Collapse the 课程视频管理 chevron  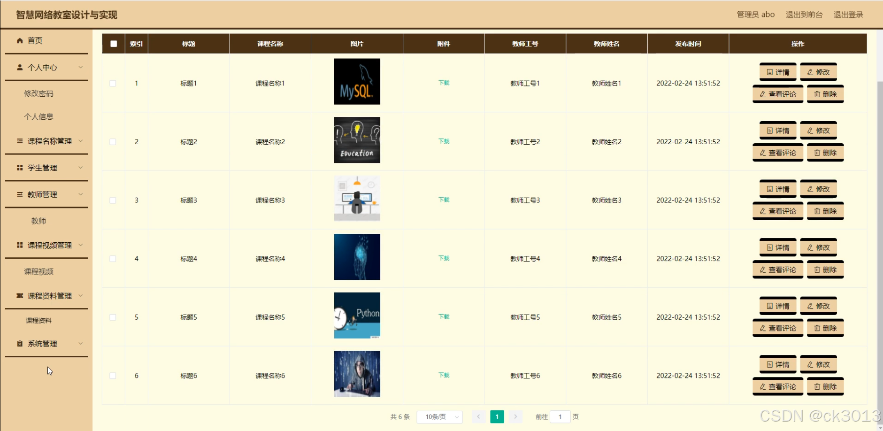[81, 245]
